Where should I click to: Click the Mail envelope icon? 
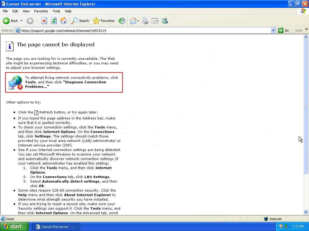point(133,21)
